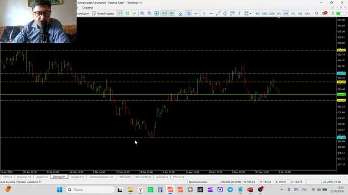
Task: Click the yellow 254.00 price level label
Action: click(x=341, y=50)
